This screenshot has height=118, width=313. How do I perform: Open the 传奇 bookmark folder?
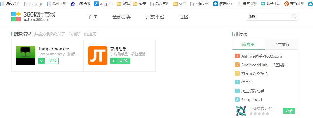139,3
